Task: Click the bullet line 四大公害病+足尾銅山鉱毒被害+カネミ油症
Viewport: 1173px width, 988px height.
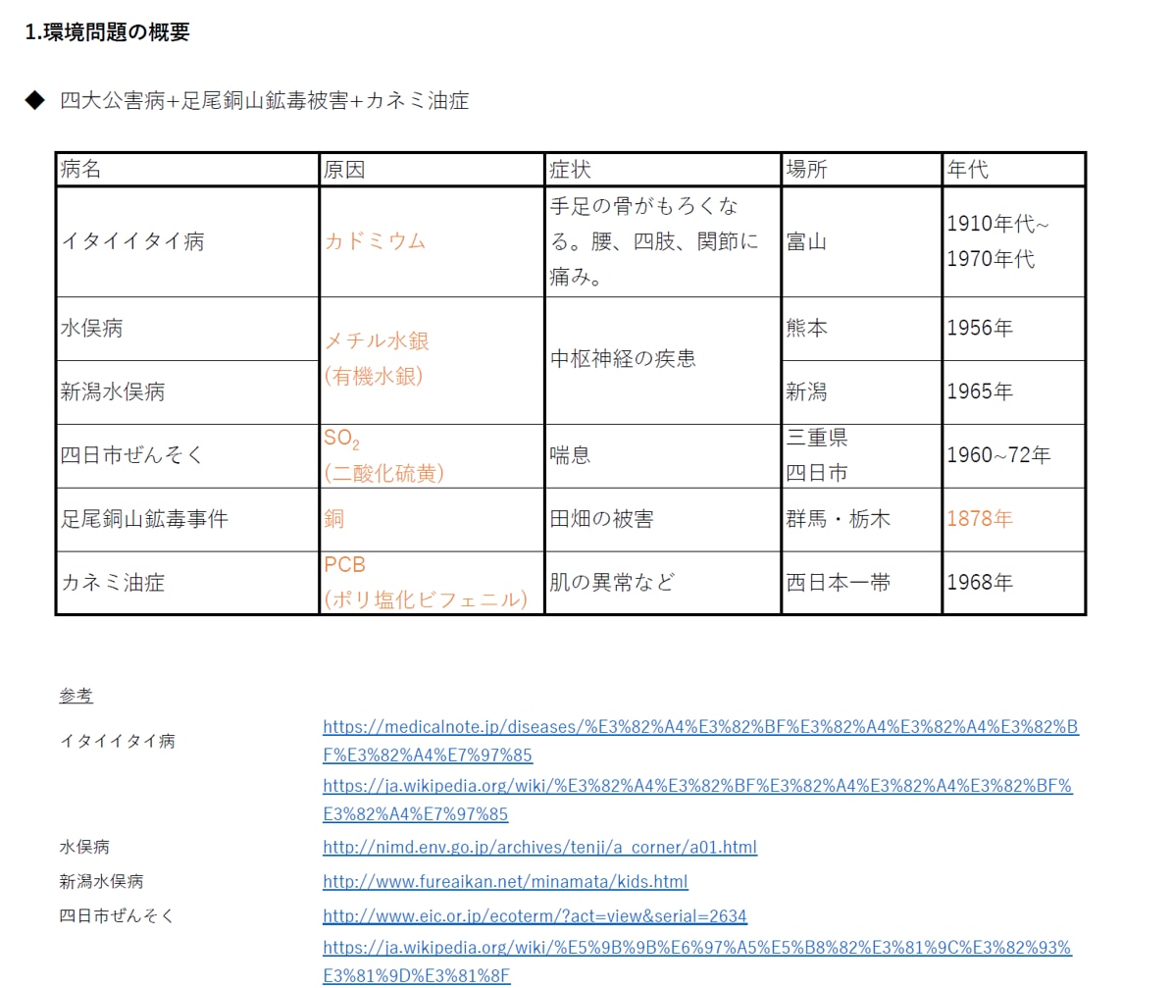Action: pos(264,100)
